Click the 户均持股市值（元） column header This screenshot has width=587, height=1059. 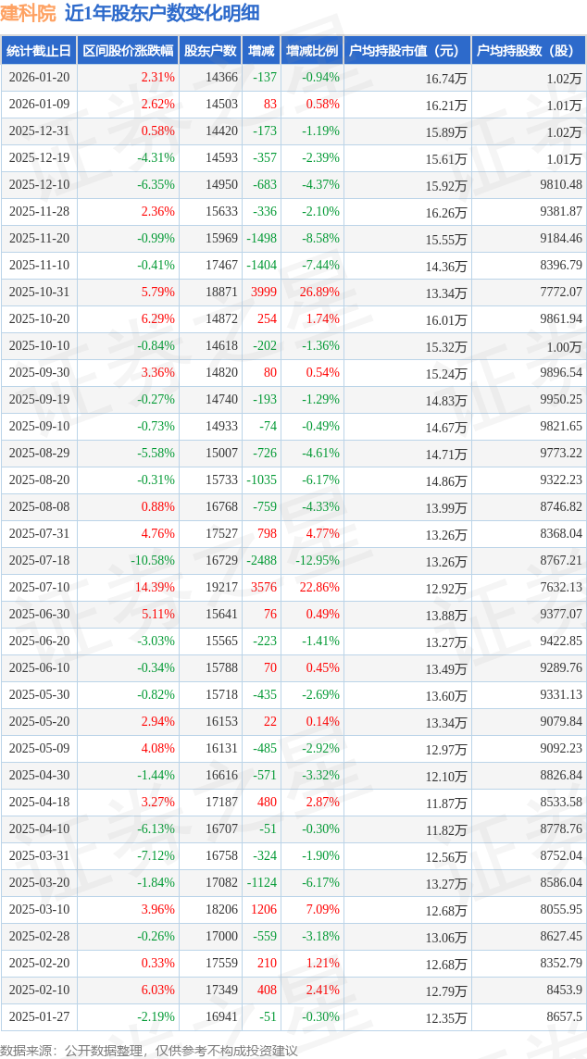(x=407, y=51)
